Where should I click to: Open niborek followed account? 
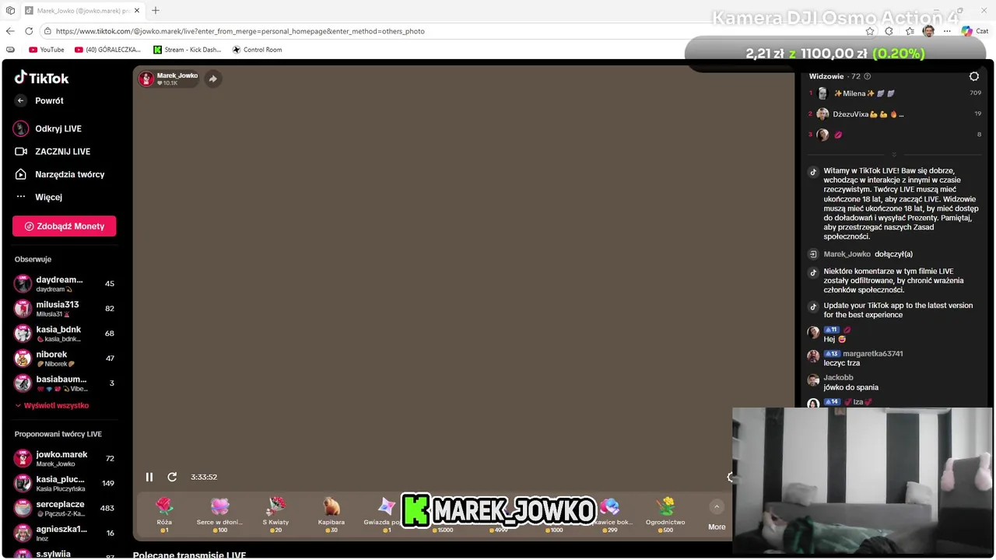click(x=65, y=359)
